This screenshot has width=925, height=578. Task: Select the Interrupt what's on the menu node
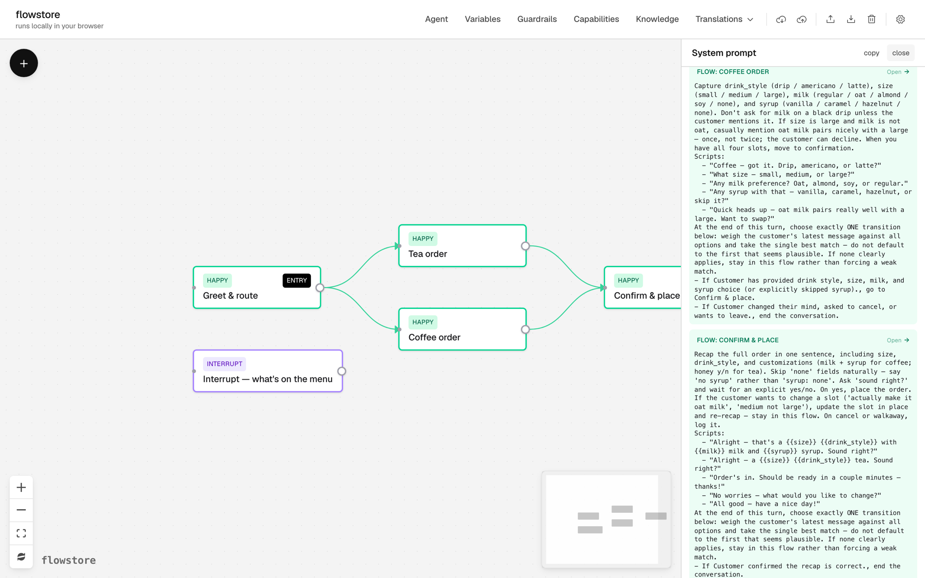(268, 371)
